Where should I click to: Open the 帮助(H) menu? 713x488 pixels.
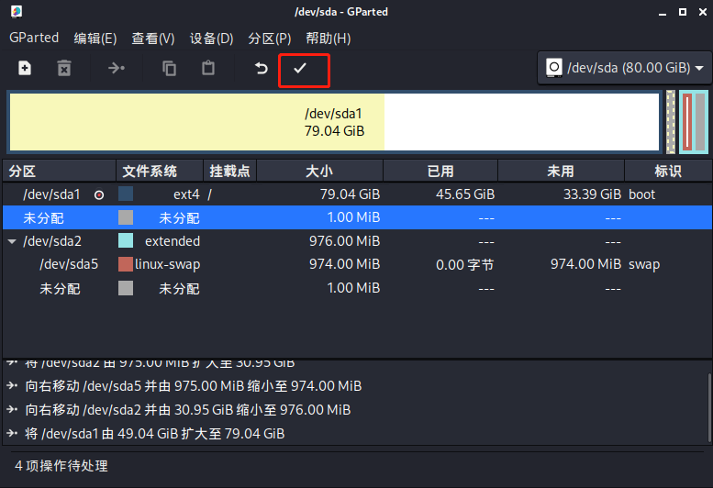pyautogui.click(x=329, y=39)
